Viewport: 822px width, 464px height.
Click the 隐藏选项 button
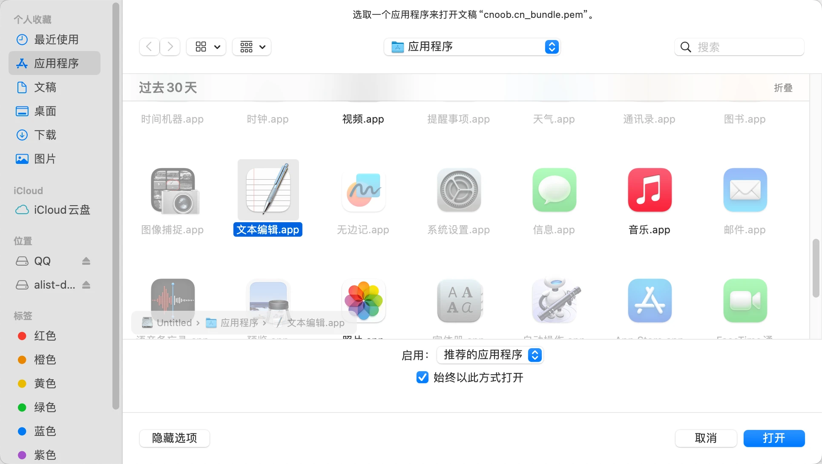(174, 438)
